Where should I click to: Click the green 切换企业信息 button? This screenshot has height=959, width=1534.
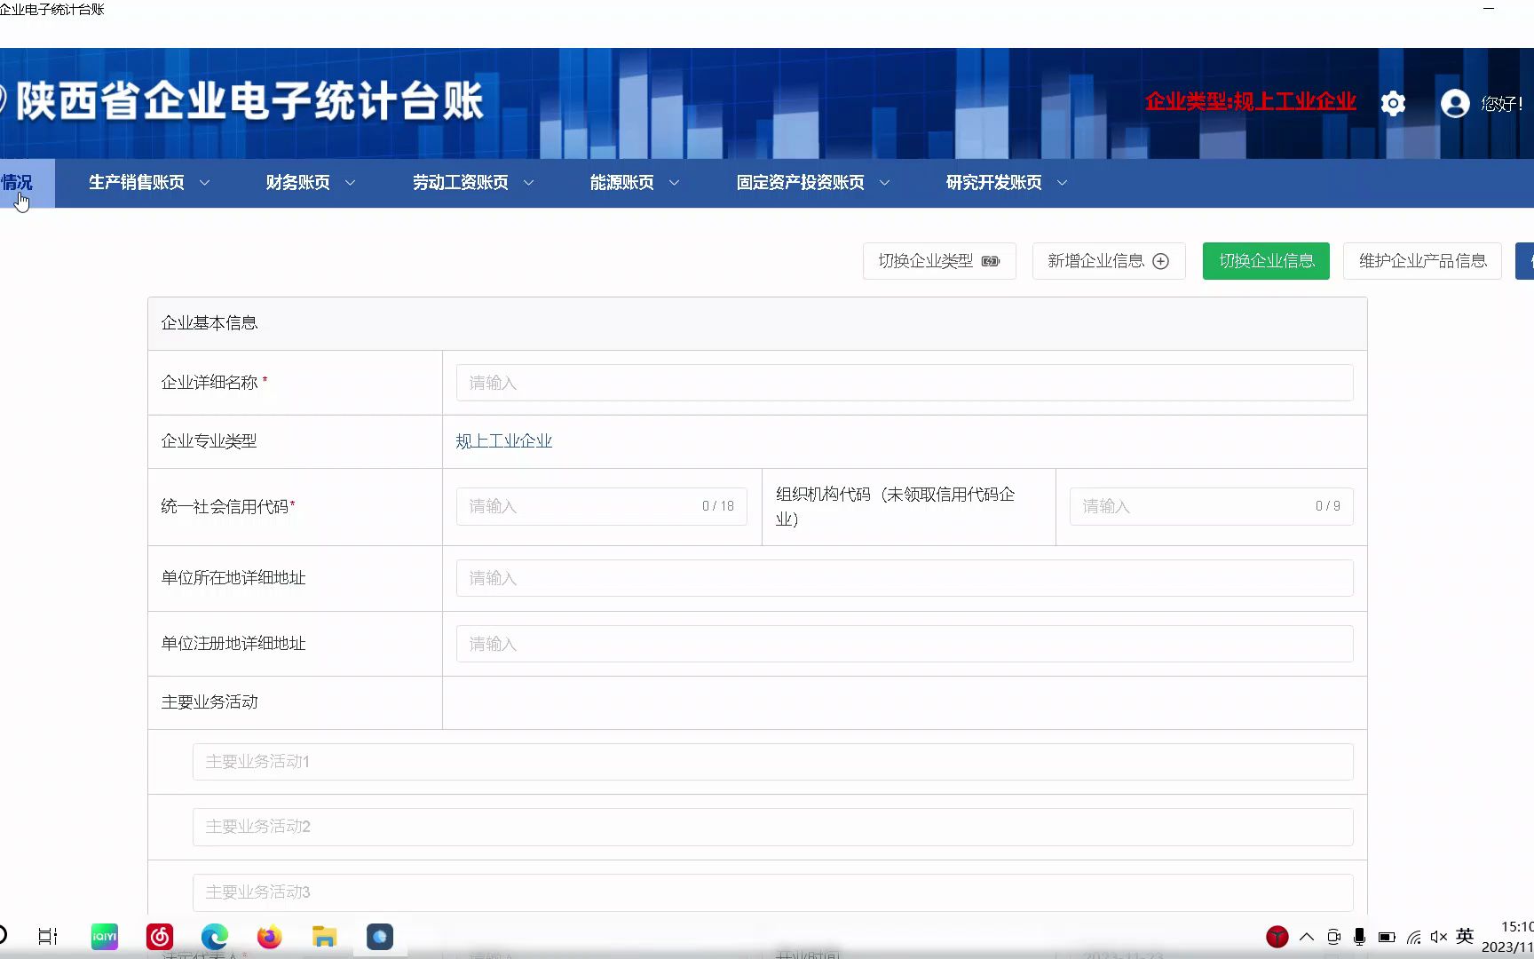coord(1266,261)
